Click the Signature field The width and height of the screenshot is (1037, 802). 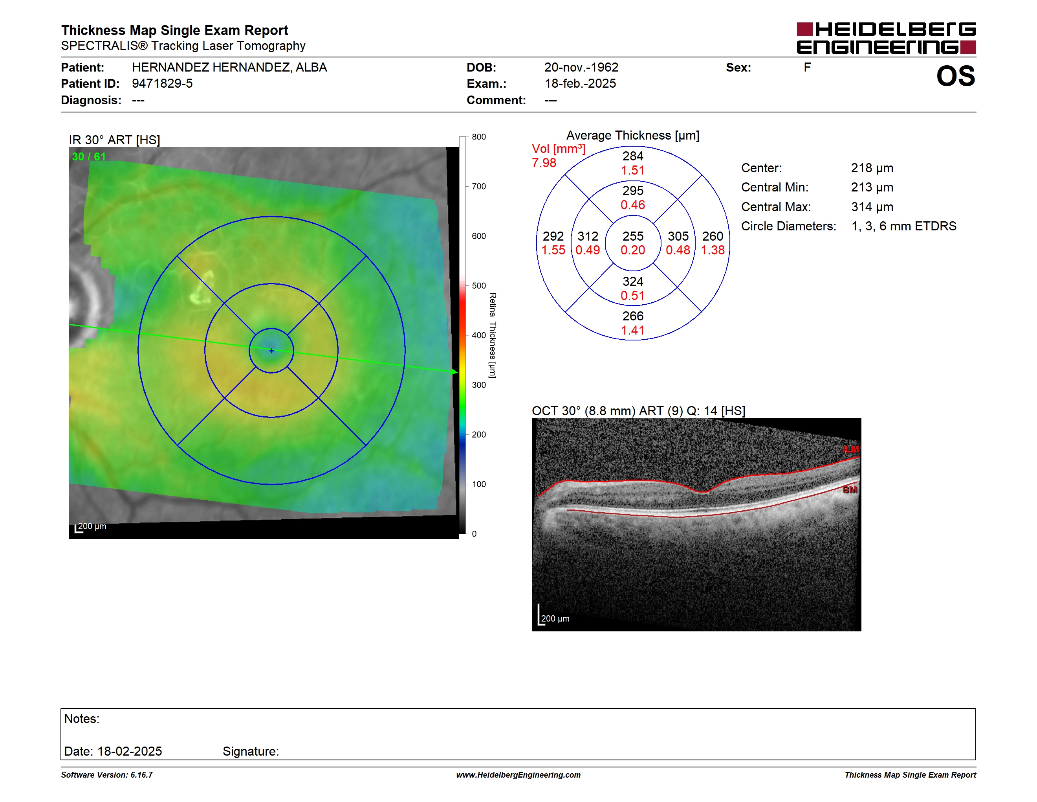[x=251, y=751]
